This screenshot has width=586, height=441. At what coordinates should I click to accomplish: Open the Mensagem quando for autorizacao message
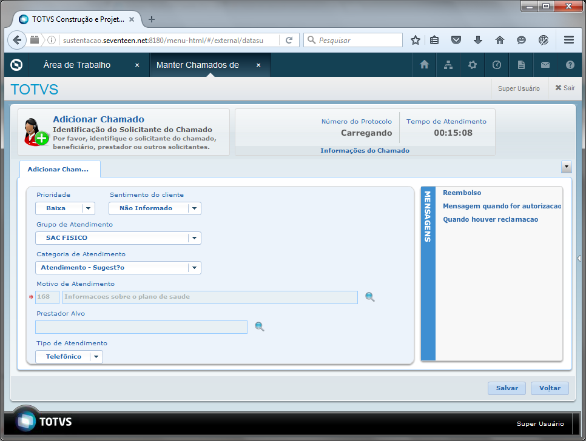(502, 206)
